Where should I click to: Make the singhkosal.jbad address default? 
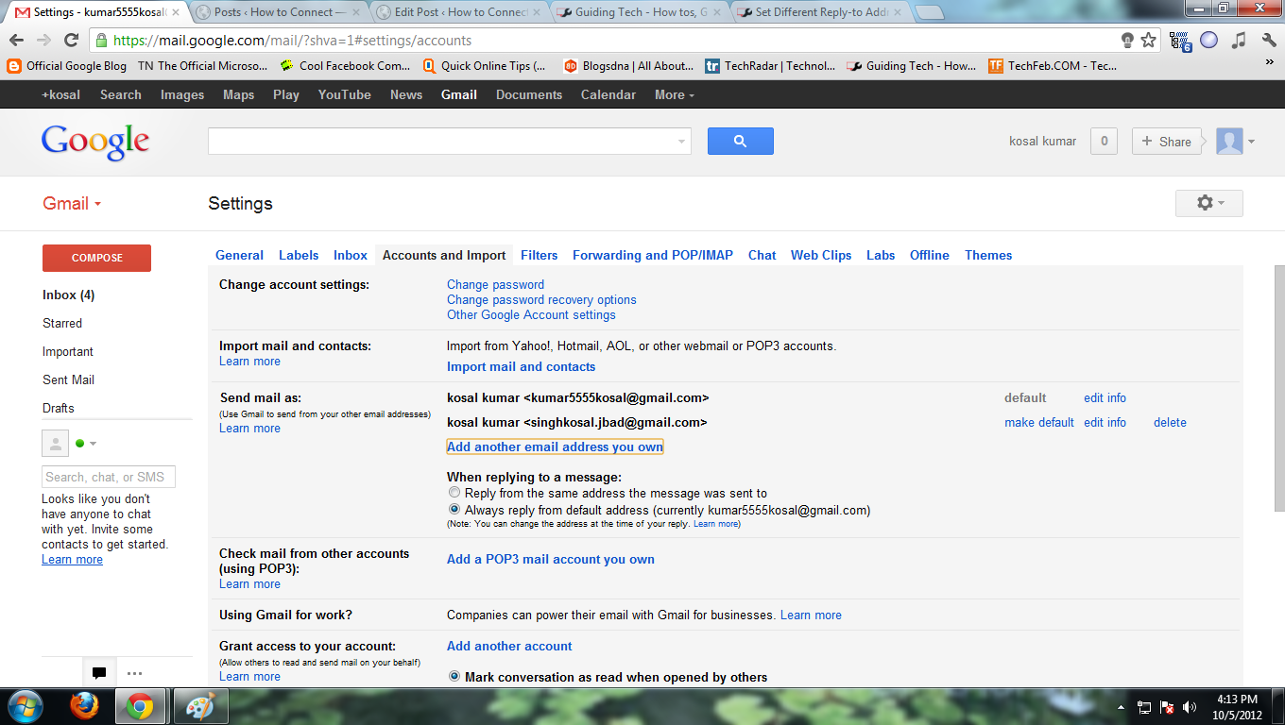point(1039,422)
